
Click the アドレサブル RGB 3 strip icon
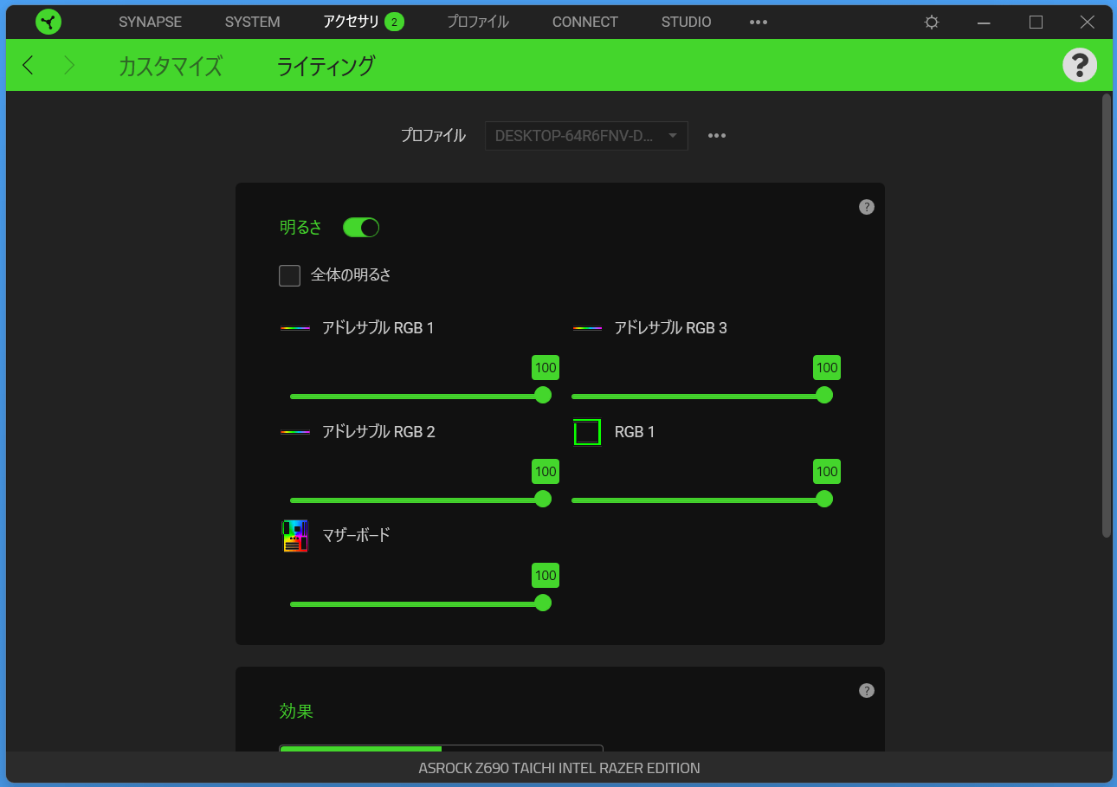tap(587, 328)
